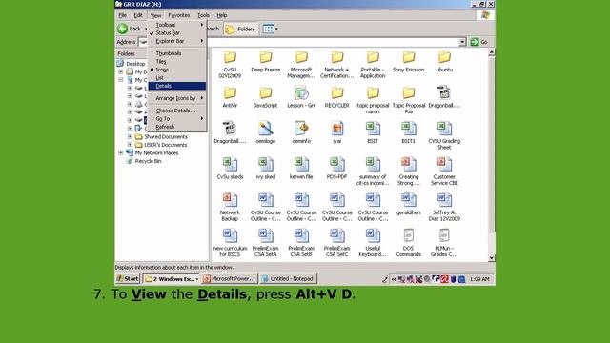Open the Edit menu
610x343 pixels.
(x=138, y=15)
